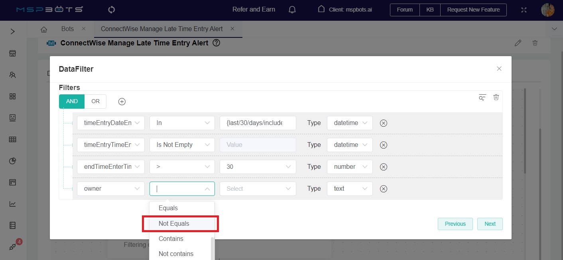Viewport: 563px width, 260px height.
Task: Click the trash icon in Filters panel
Action: tap(496, 97)
